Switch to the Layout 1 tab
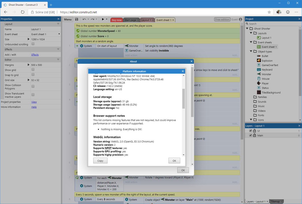This screenshot has height=204, width=302. pyautogui.click(x=147, y=20)
